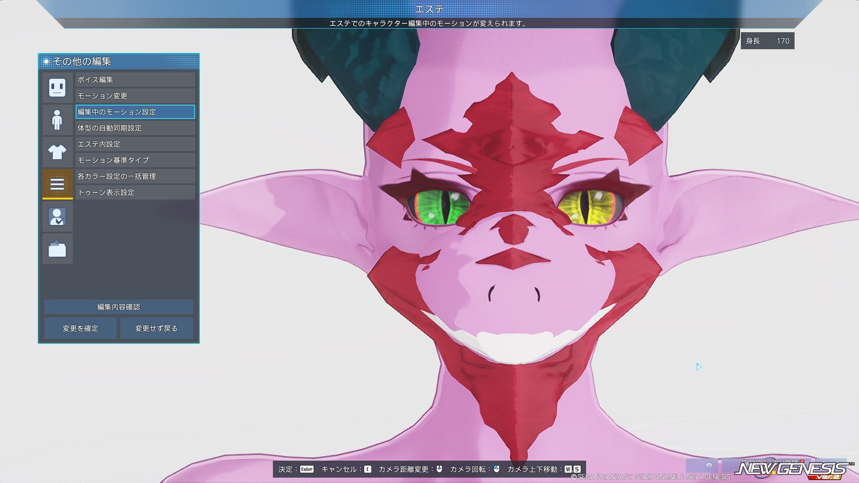Screen dimensions: 859x483
Task: Open the face editing category icon
Action: click(57, 88)
